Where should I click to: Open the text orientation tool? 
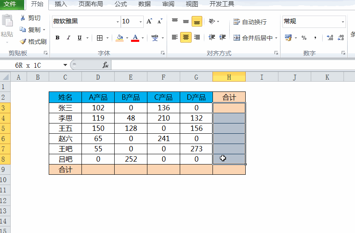(212, 21)
